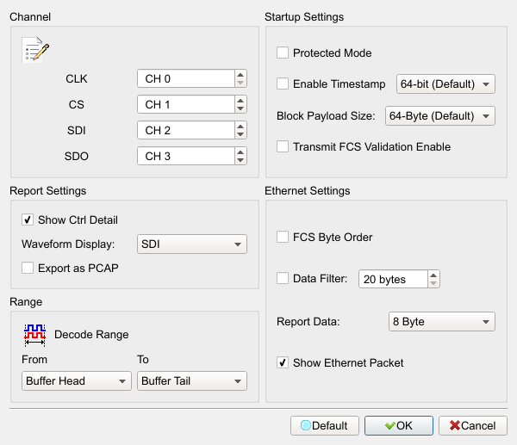Click the Decode Range waveform icon
Screen dimensions: 517x445
34,335
